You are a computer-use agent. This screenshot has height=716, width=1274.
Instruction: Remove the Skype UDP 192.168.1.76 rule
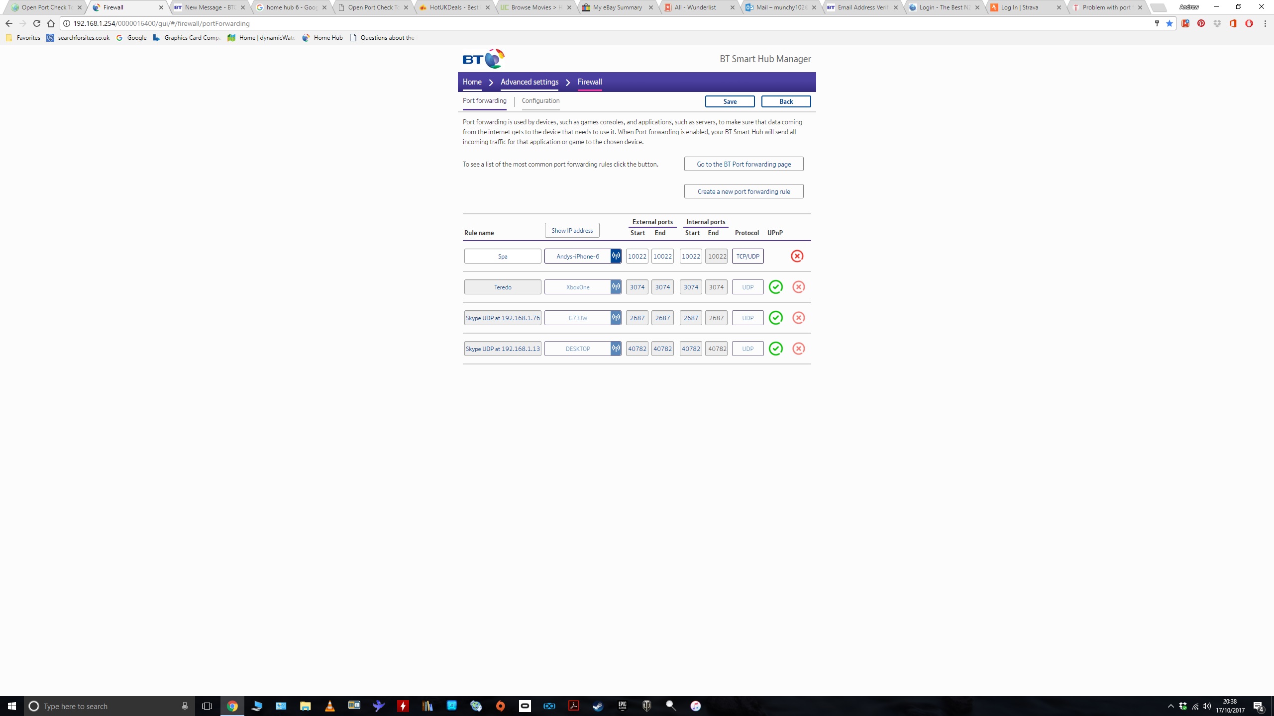pos(798,318)
